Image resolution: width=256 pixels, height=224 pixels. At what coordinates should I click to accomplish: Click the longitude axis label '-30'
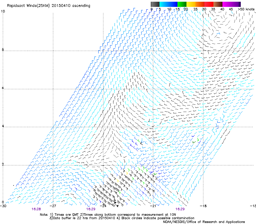click(x=3, y=206)
